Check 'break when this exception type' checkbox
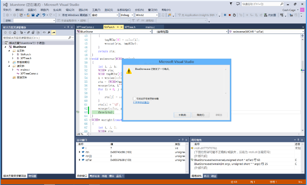The image size is (307, 185). (134, 98)
